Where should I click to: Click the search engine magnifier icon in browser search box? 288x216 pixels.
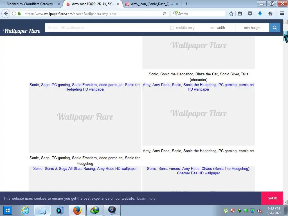(x=175, y=13)
